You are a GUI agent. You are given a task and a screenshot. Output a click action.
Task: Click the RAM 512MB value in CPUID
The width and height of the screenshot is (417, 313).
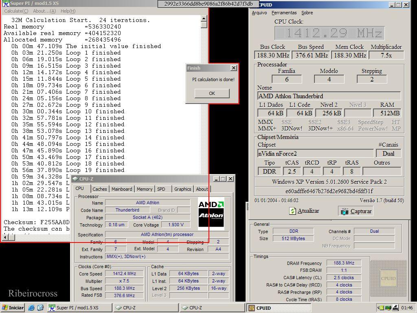387,113
